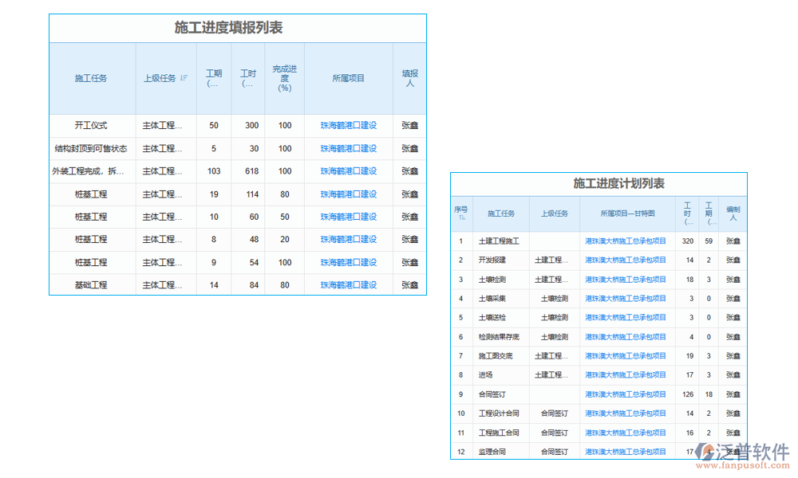Image resolution: width=798 pixels, height=478 pixels.
Task: Open 珠海鹤港口建设 link in 开工仪式 row
Action: [347, 125]
